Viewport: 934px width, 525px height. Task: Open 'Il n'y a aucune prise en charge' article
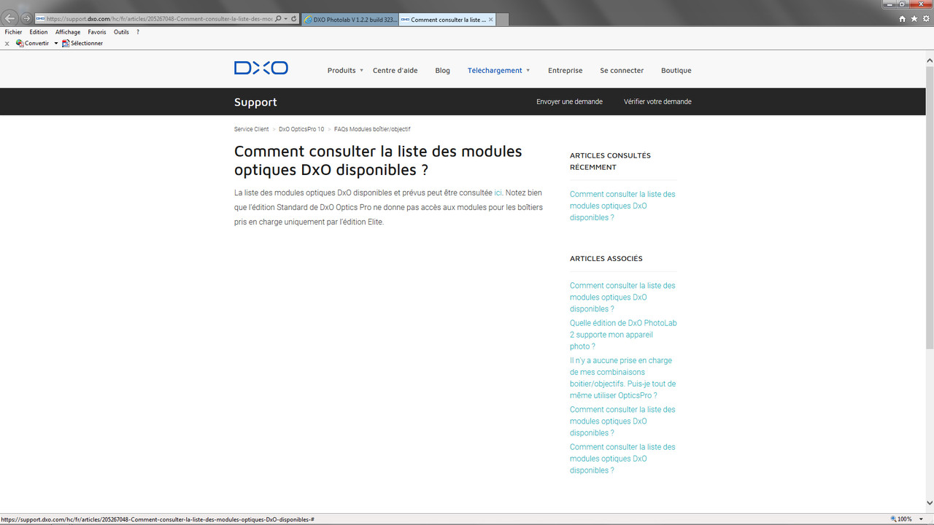pos(623,378)
